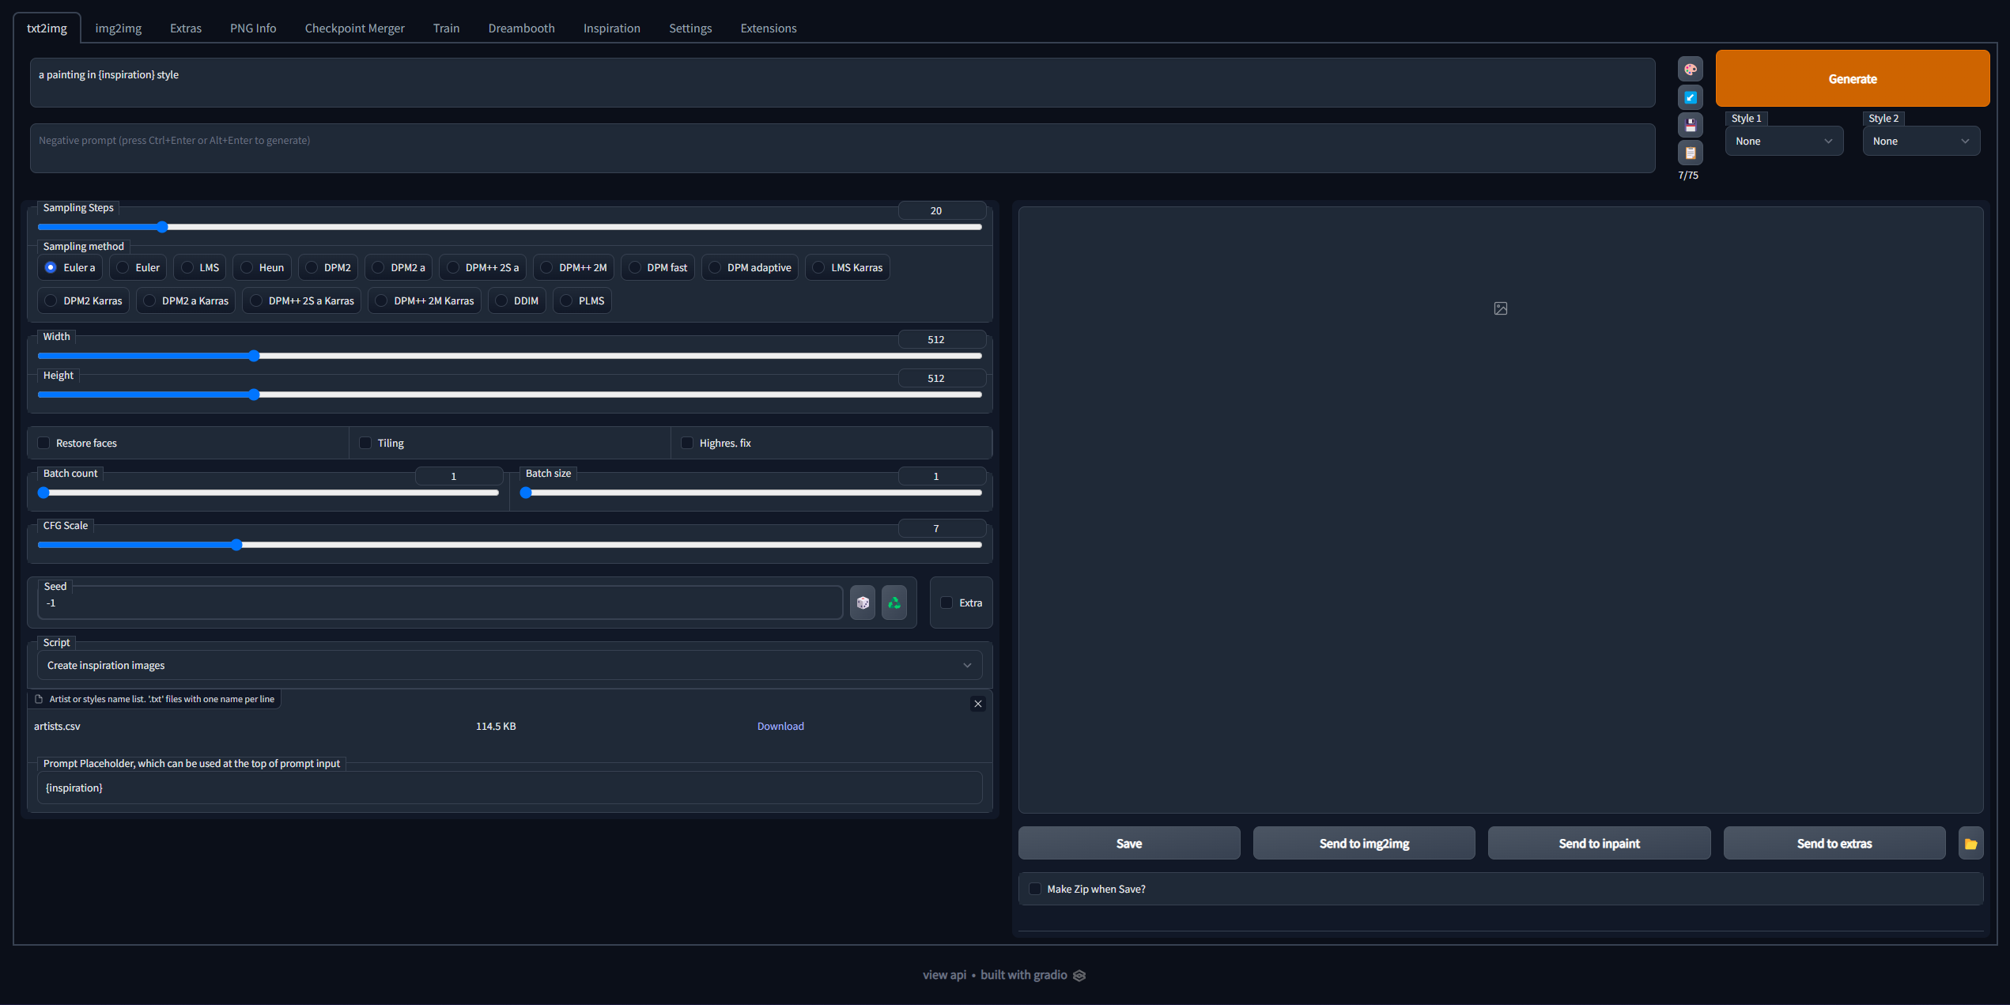Open the Style 1 dropdown

(1784, 142)
